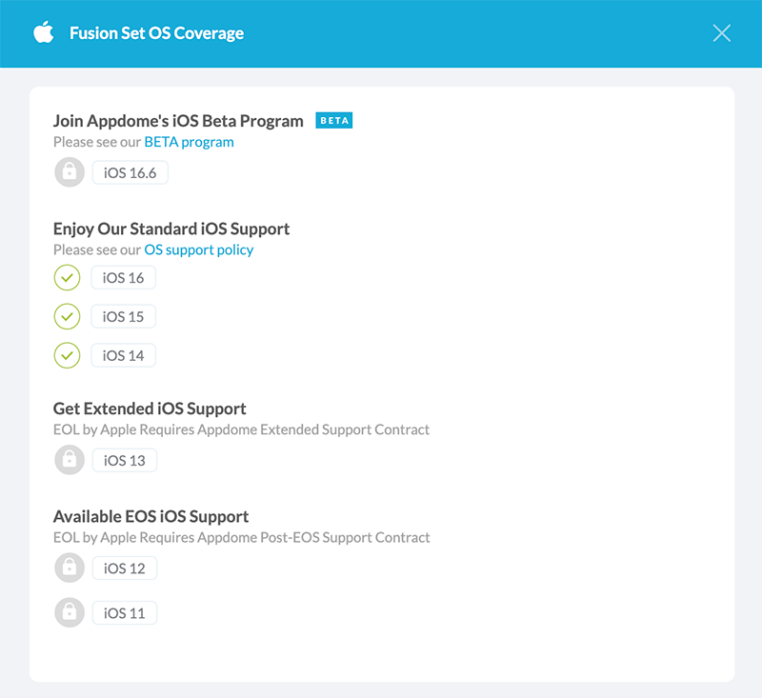Viewport: 762px width, 698px height.
Task: Click the lock icon beside iOS 11
Action: 70,612
